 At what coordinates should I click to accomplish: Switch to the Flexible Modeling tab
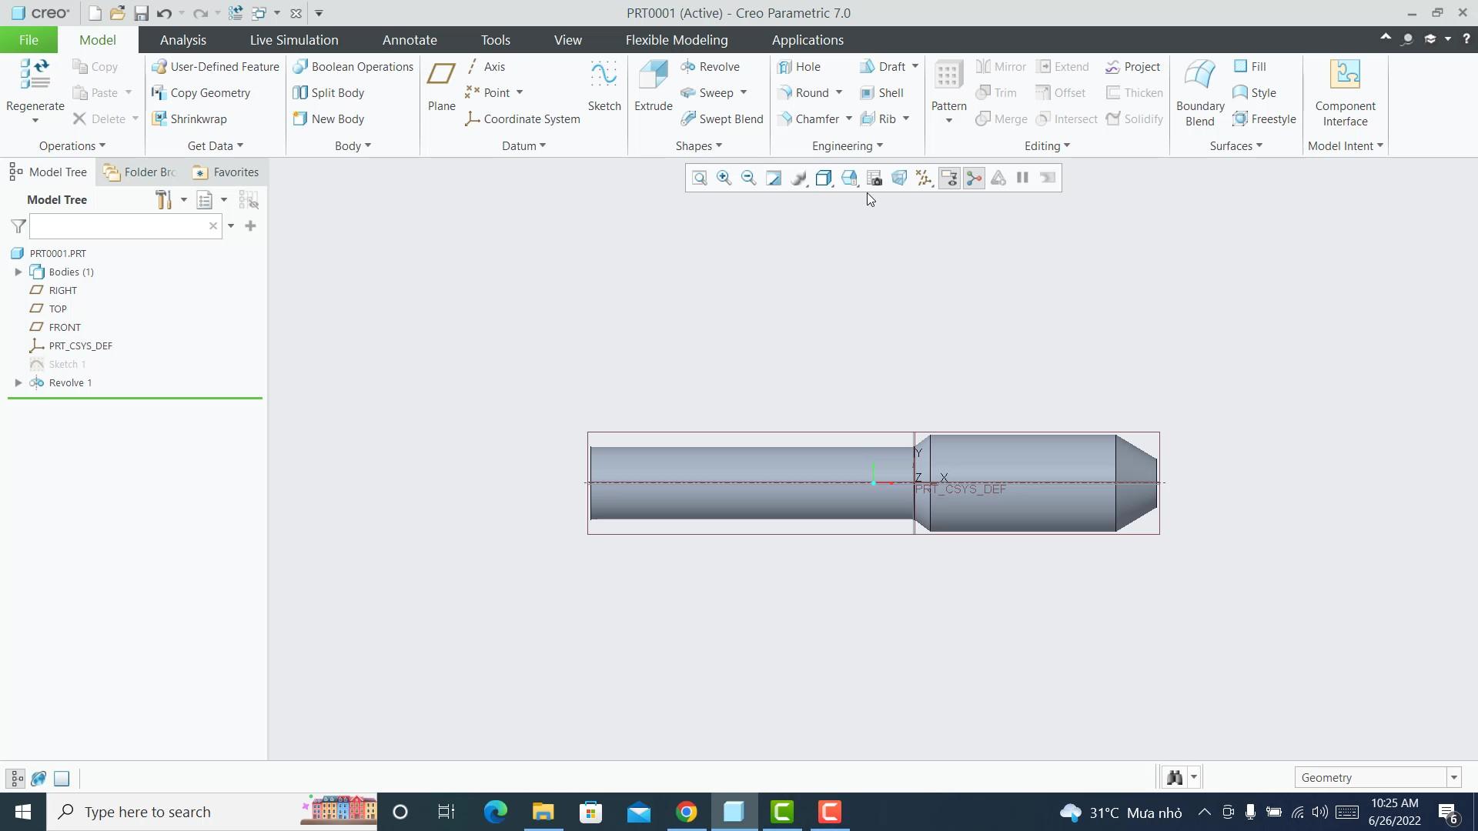[677, 39]
